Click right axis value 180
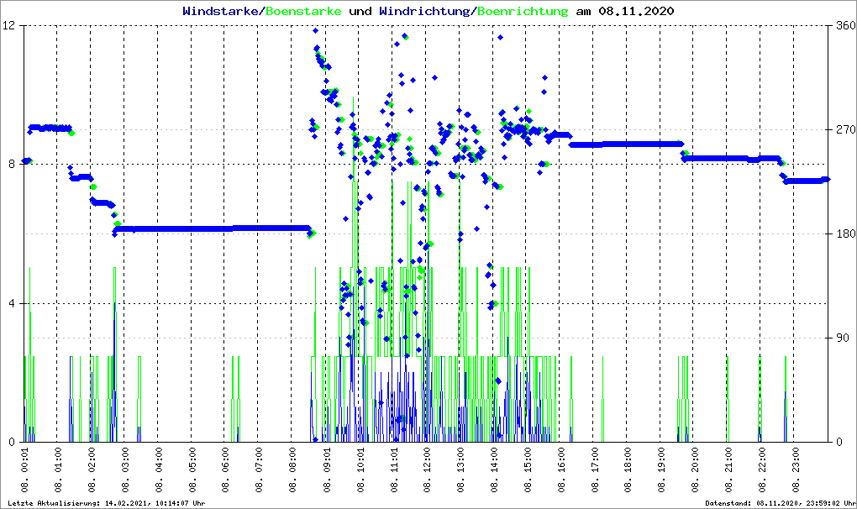The width and height of the screenshot is (857, 509). [845, 234]
